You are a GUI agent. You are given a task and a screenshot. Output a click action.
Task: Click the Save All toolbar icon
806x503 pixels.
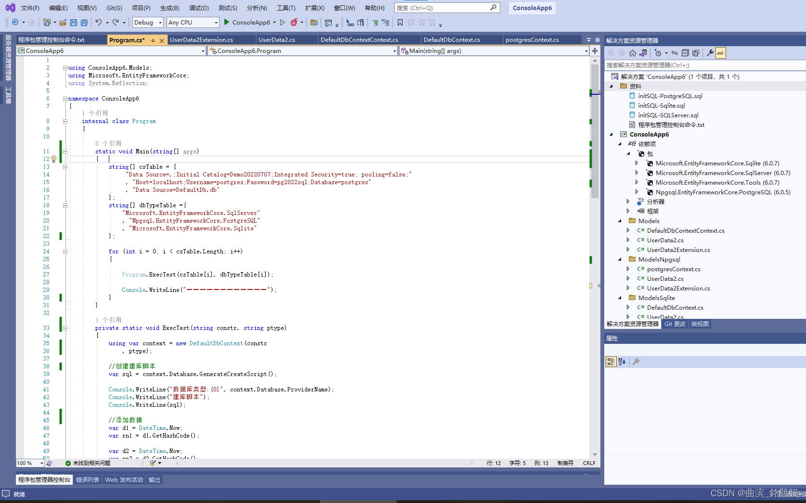click(83, 22)
